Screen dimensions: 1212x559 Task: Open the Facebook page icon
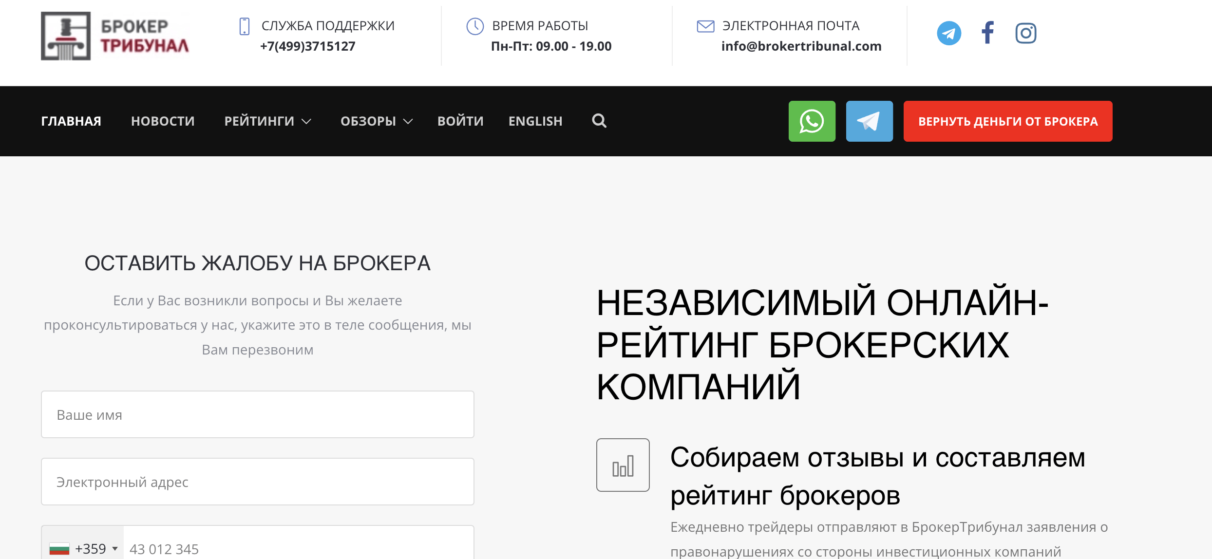(987, 33)
